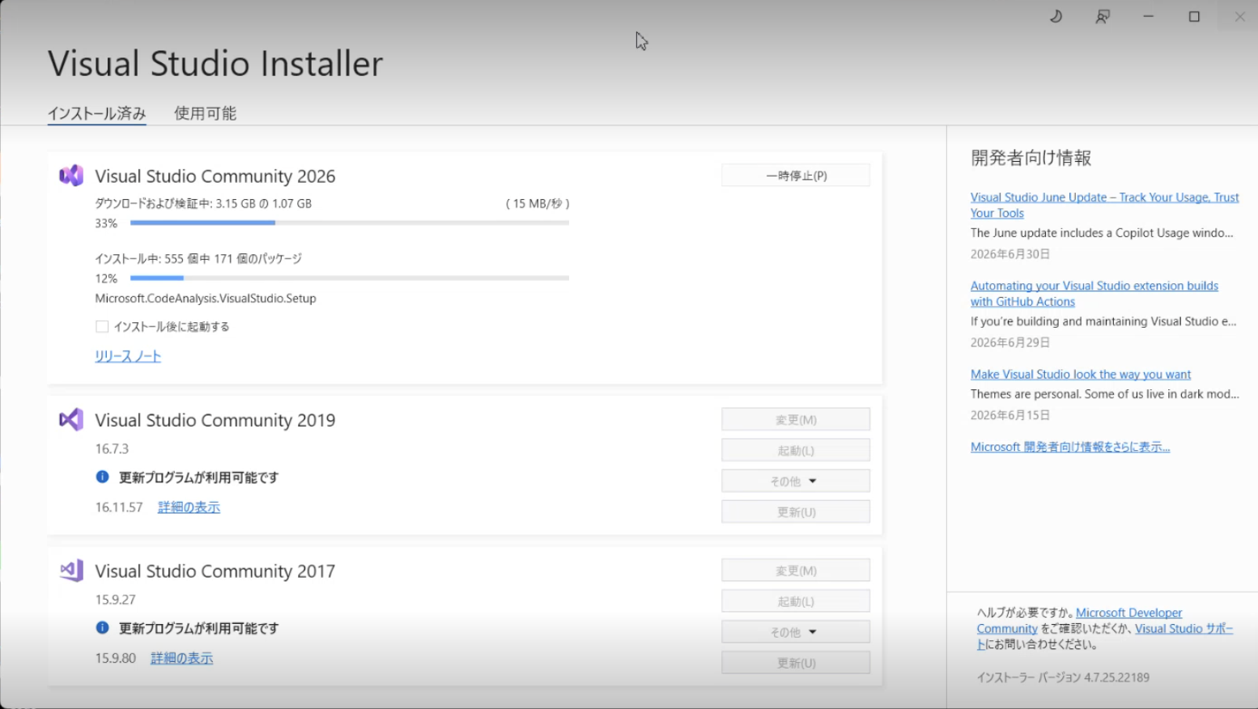The width and height of the screenshot is (1258, 709).
Task: Click 変更(M) for Visual Studio Community 2017
Action: [x=796, y=571]
